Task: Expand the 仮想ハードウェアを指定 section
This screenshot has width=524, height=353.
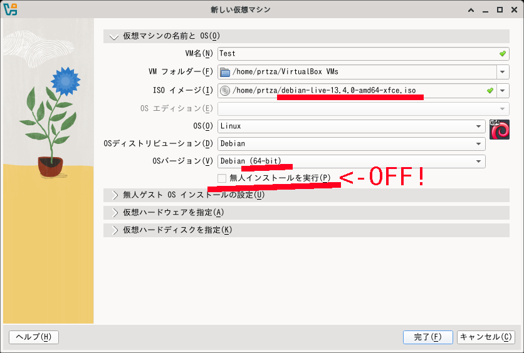Action: [114, 212]
